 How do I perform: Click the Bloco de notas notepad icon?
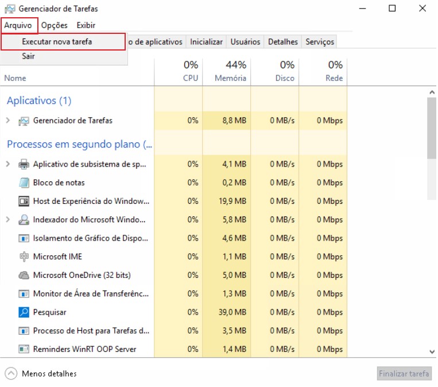point(24,183)
